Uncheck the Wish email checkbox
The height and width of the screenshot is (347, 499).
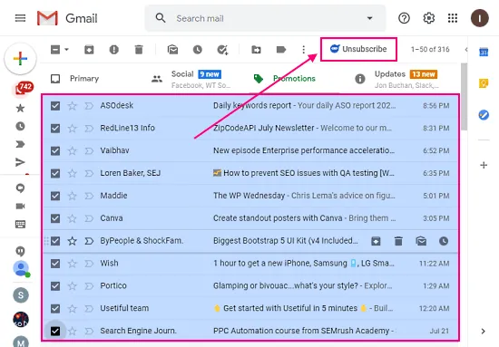55,264
